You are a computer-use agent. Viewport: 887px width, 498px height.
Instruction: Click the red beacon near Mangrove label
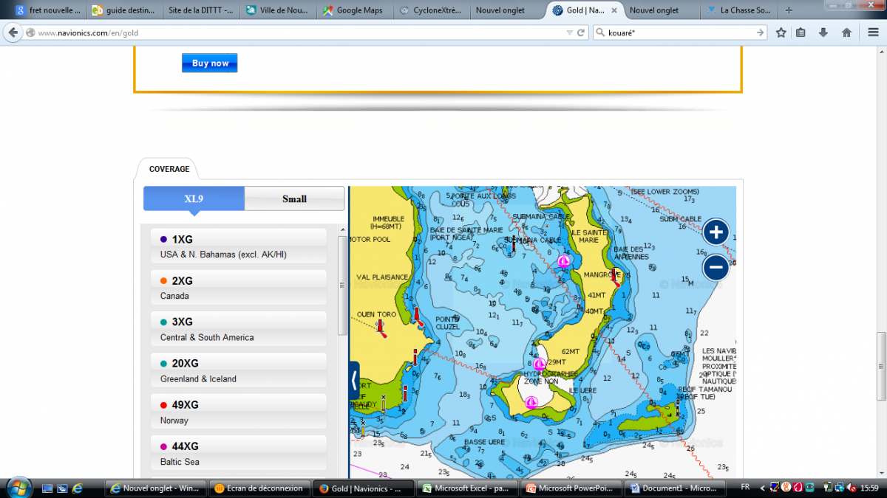[614, 277]
